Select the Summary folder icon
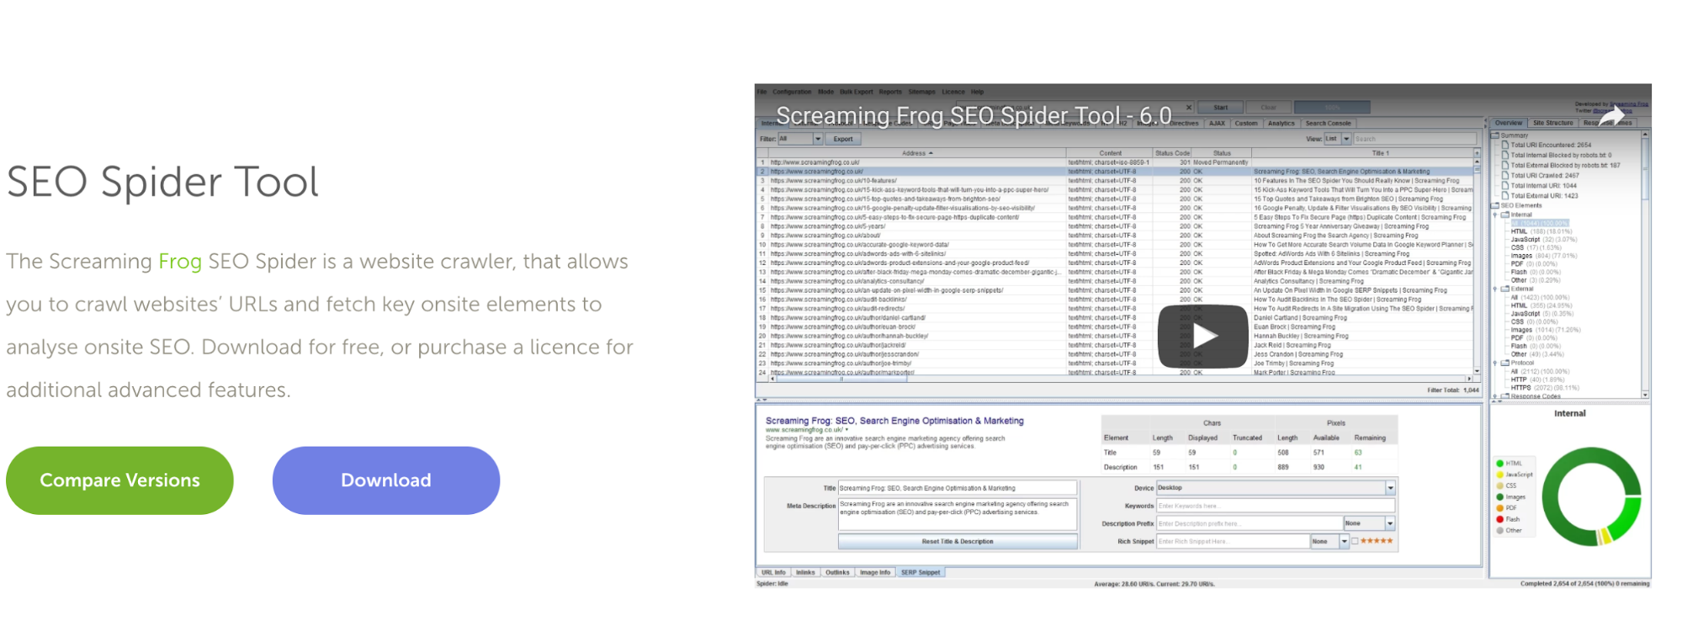 click(x=1495, y=135)
